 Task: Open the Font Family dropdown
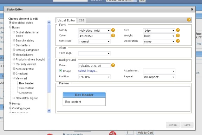tap(94, 31)
